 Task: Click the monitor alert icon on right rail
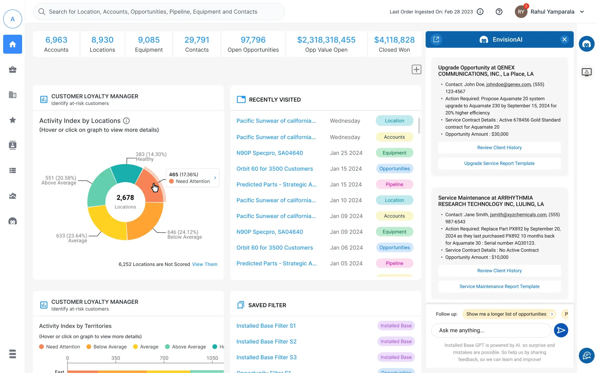click(x=586, y=72)
